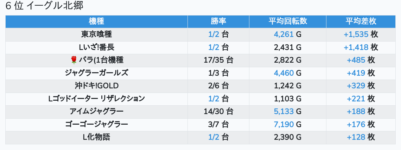Click Lゴッドイーター リザレクション
Screen dimensions: 401x150
point(96,99)
